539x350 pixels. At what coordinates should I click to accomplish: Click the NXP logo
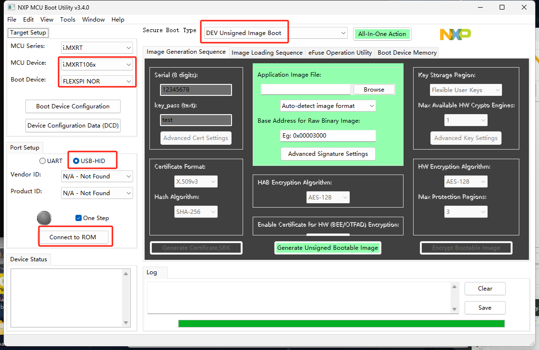(455, 34)
